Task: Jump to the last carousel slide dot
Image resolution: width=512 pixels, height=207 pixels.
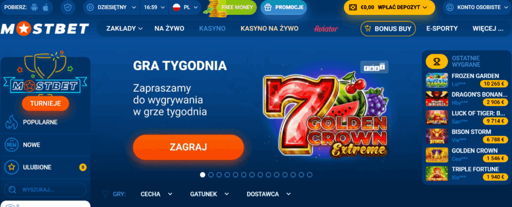Action: point(309,175)
